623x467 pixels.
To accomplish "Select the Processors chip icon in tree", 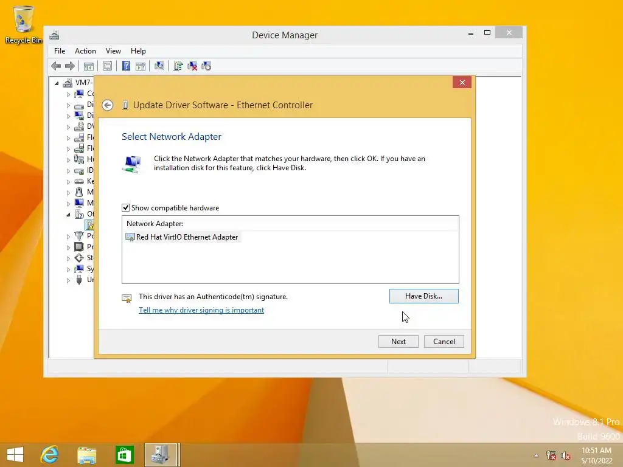I will tap(79, 247).
